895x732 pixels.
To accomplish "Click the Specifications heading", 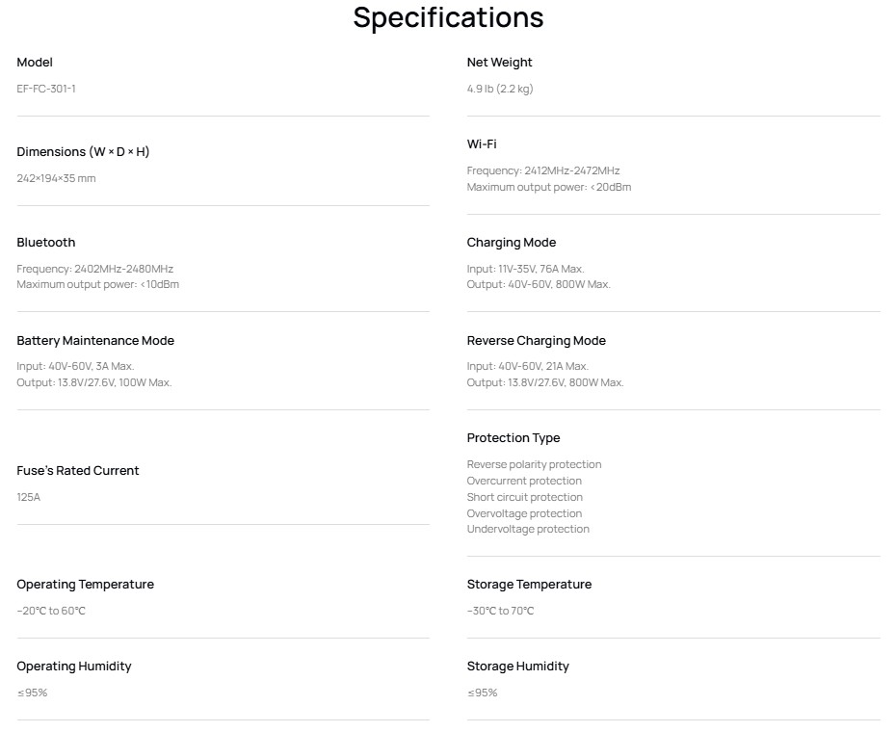I will pos(448,17).
